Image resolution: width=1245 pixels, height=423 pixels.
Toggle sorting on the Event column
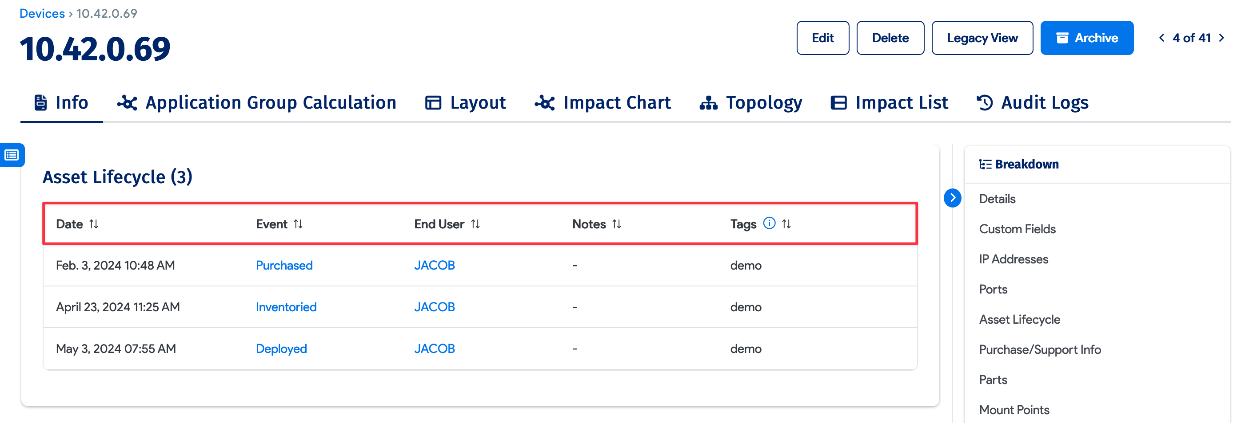tap(299, 224)
